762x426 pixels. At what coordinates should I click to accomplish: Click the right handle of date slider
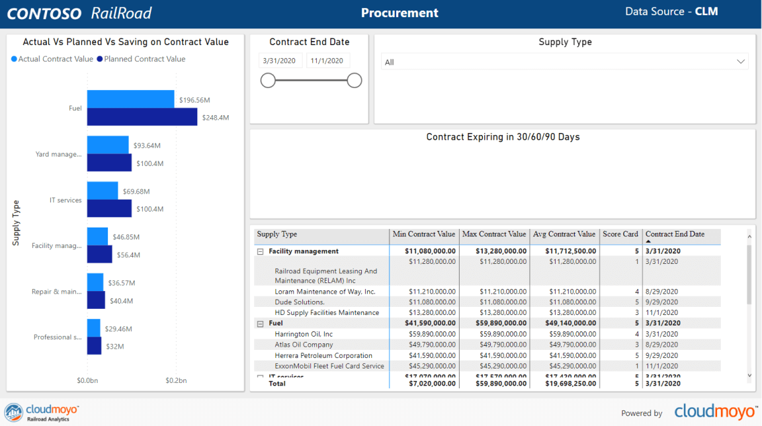[355, 81]
